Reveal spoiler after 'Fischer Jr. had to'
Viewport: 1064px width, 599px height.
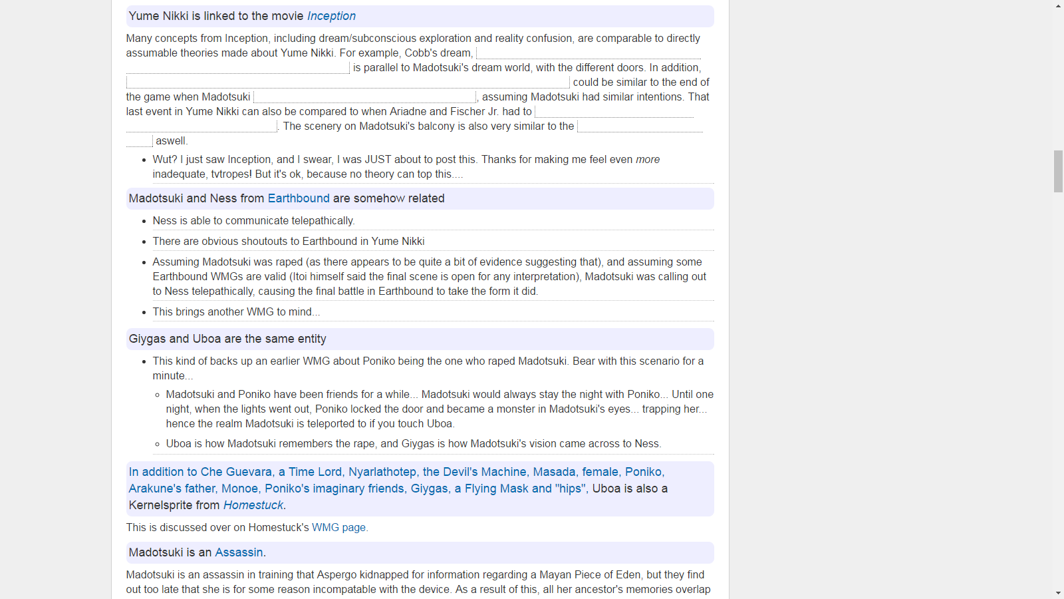click(614, 112)
